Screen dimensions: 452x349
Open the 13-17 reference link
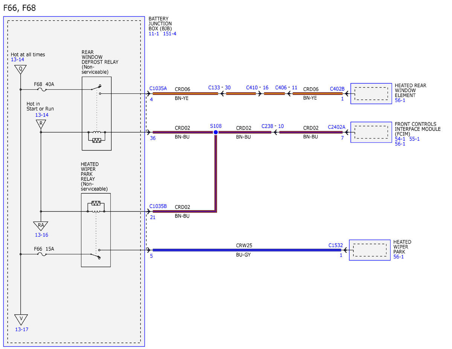coord(21,329)
